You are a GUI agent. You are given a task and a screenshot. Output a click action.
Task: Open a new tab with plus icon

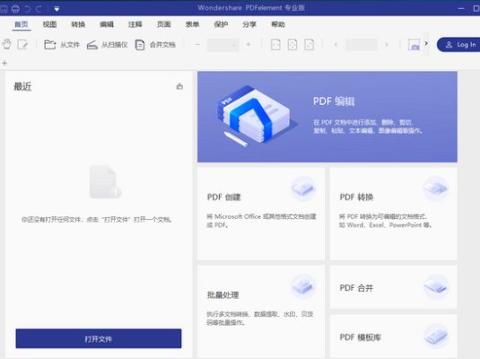point(4,63)
